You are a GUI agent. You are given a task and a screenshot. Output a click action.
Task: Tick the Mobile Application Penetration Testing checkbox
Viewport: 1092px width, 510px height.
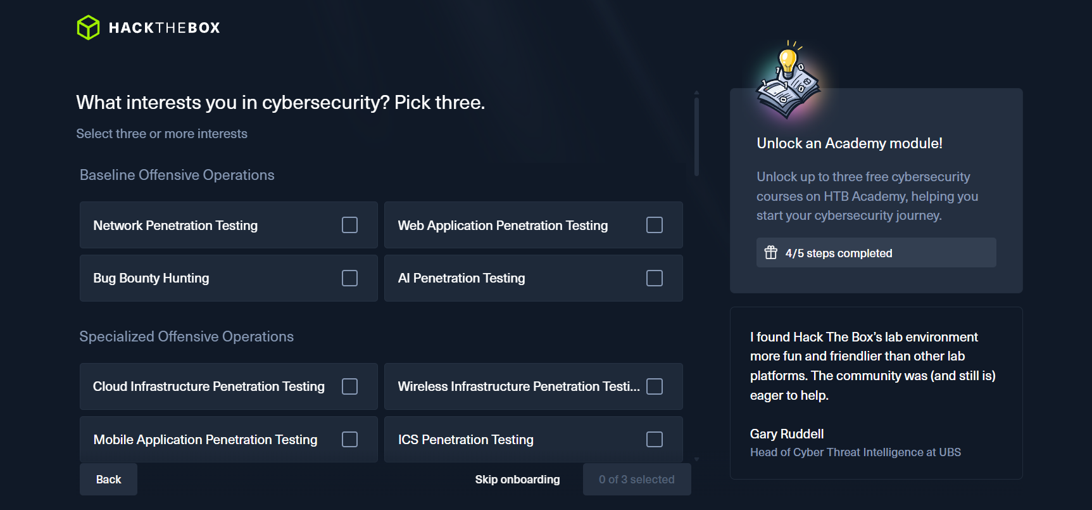click(x=349, y=440)
